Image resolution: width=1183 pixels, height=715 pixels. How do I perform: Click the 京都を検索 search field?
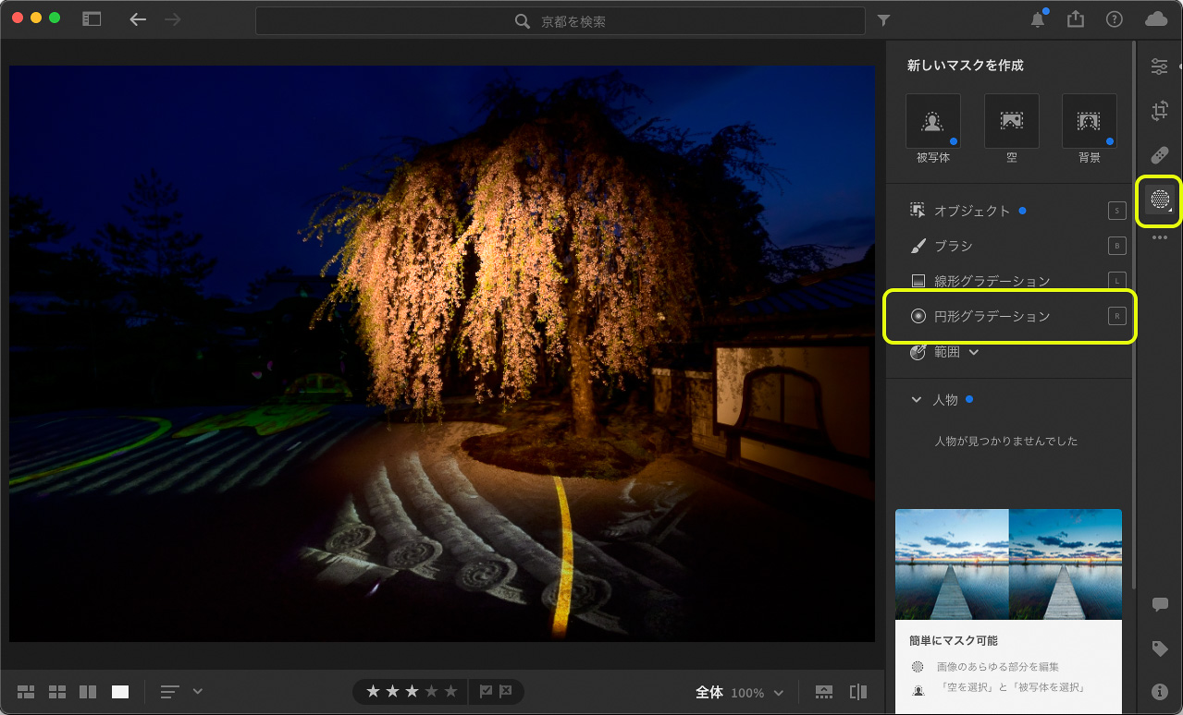[x=573, y=20]
